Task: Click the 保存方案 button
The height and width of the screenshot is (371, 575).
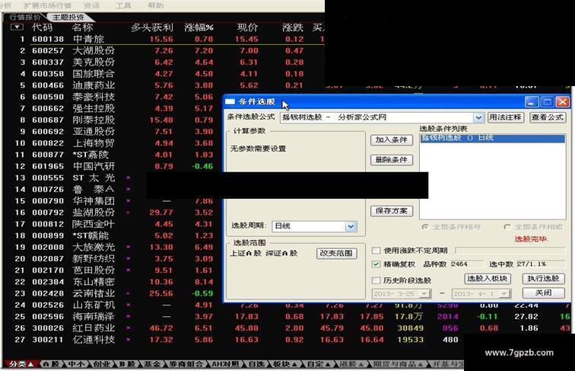Action: (x=391, y=211)
